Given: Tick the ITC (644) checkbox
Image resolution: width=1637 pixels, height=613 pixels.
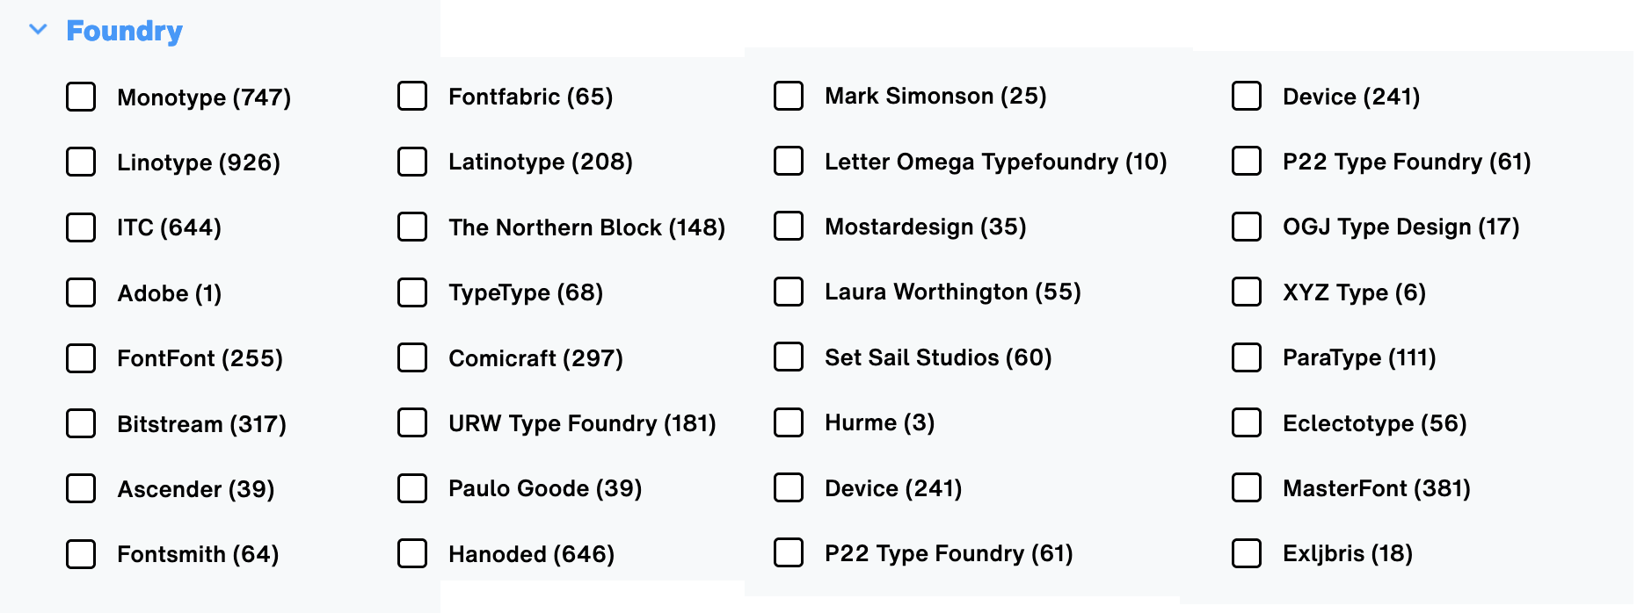Looking at the screenshot, I should 81,227.
